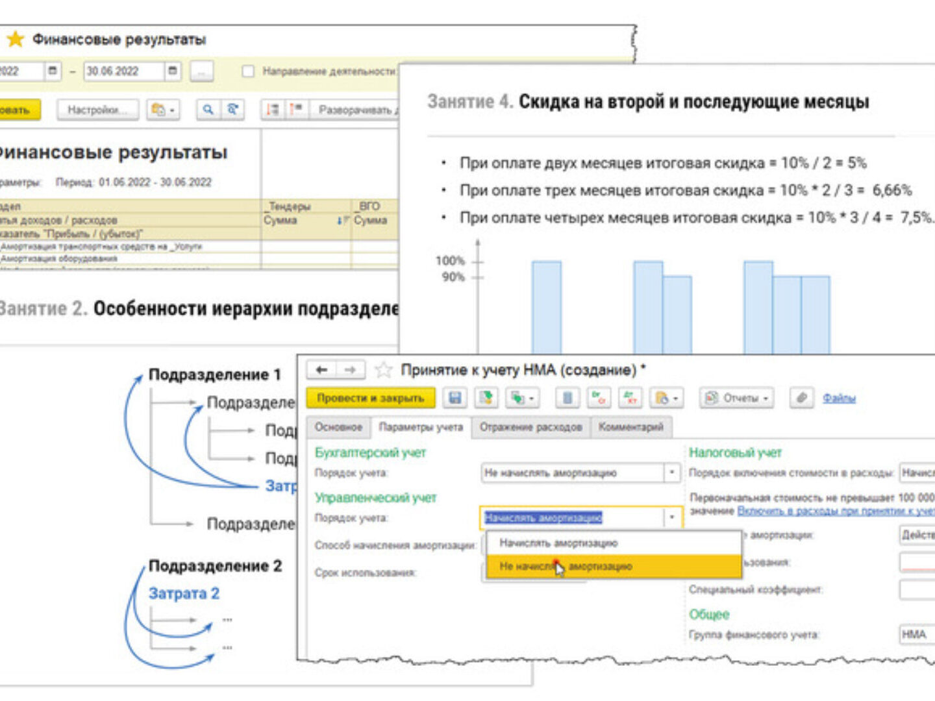This screenshot has height=701, width=935.
Task: Click the Группа финансового учета field
Action: coord(917,634)
